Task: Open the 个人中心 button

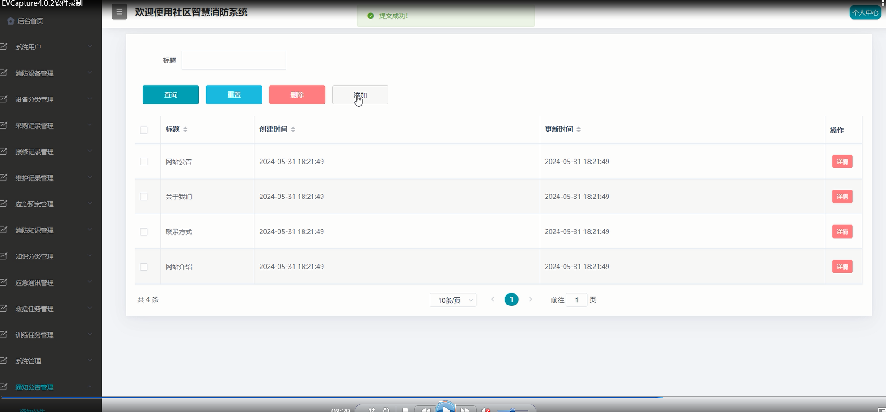Action: [865, 13]
